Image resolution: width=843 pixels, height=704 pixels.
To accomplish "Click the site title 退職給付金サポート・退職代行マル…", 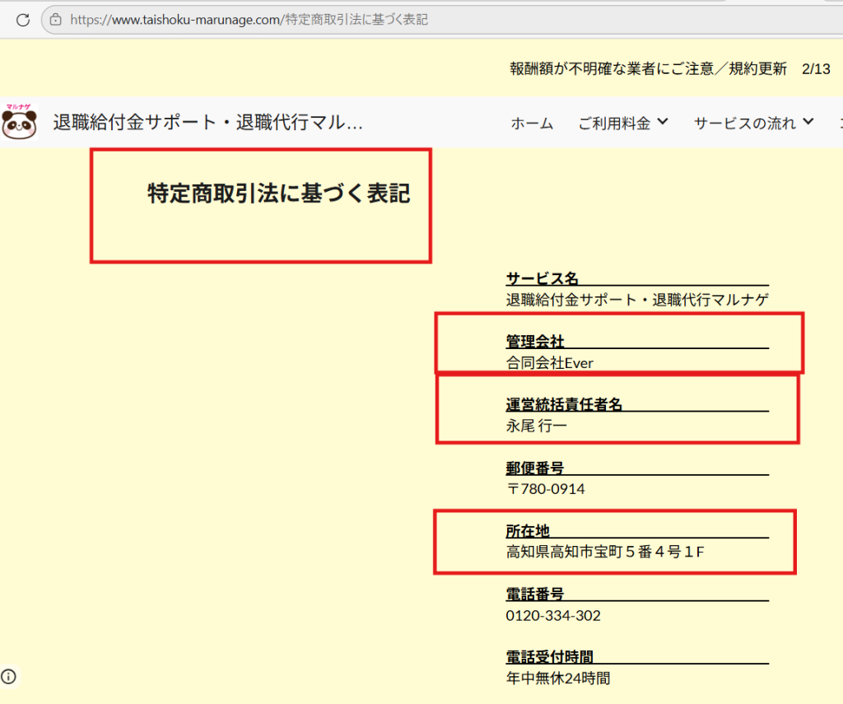I will 208,123.
